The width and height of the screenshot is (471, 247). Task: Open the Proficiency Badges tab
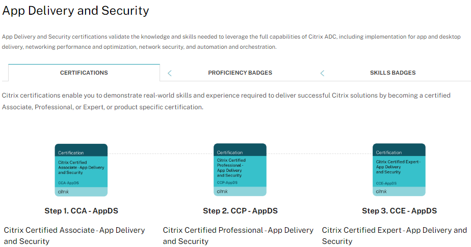tap(240, 73)
